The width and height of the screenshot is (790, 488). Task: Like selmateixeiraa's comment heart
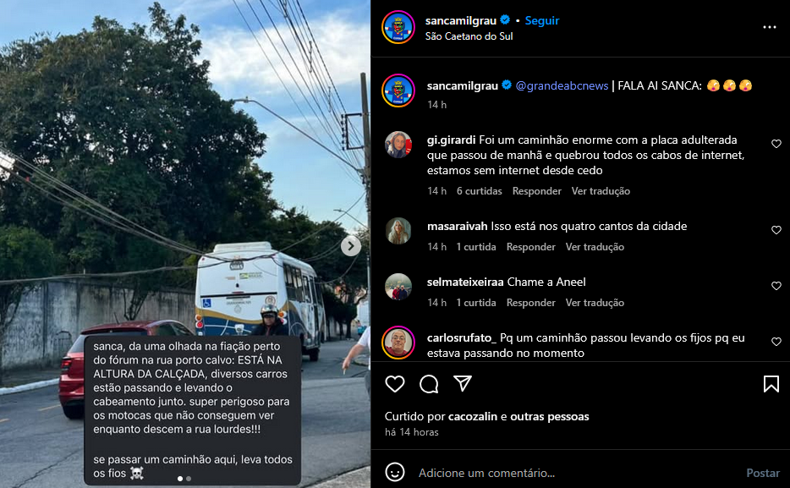pos(776,286)
